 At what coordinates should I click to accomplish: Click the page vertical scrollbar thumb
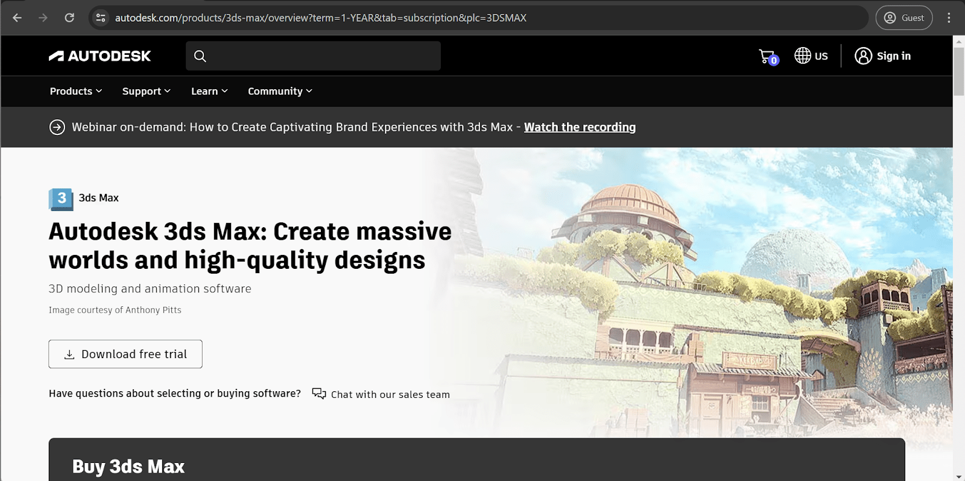958,71
